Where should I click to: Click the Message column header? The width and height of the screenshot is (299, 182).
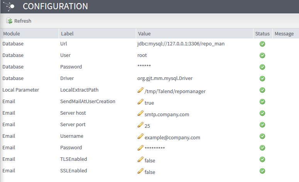[x=284, y=34]
